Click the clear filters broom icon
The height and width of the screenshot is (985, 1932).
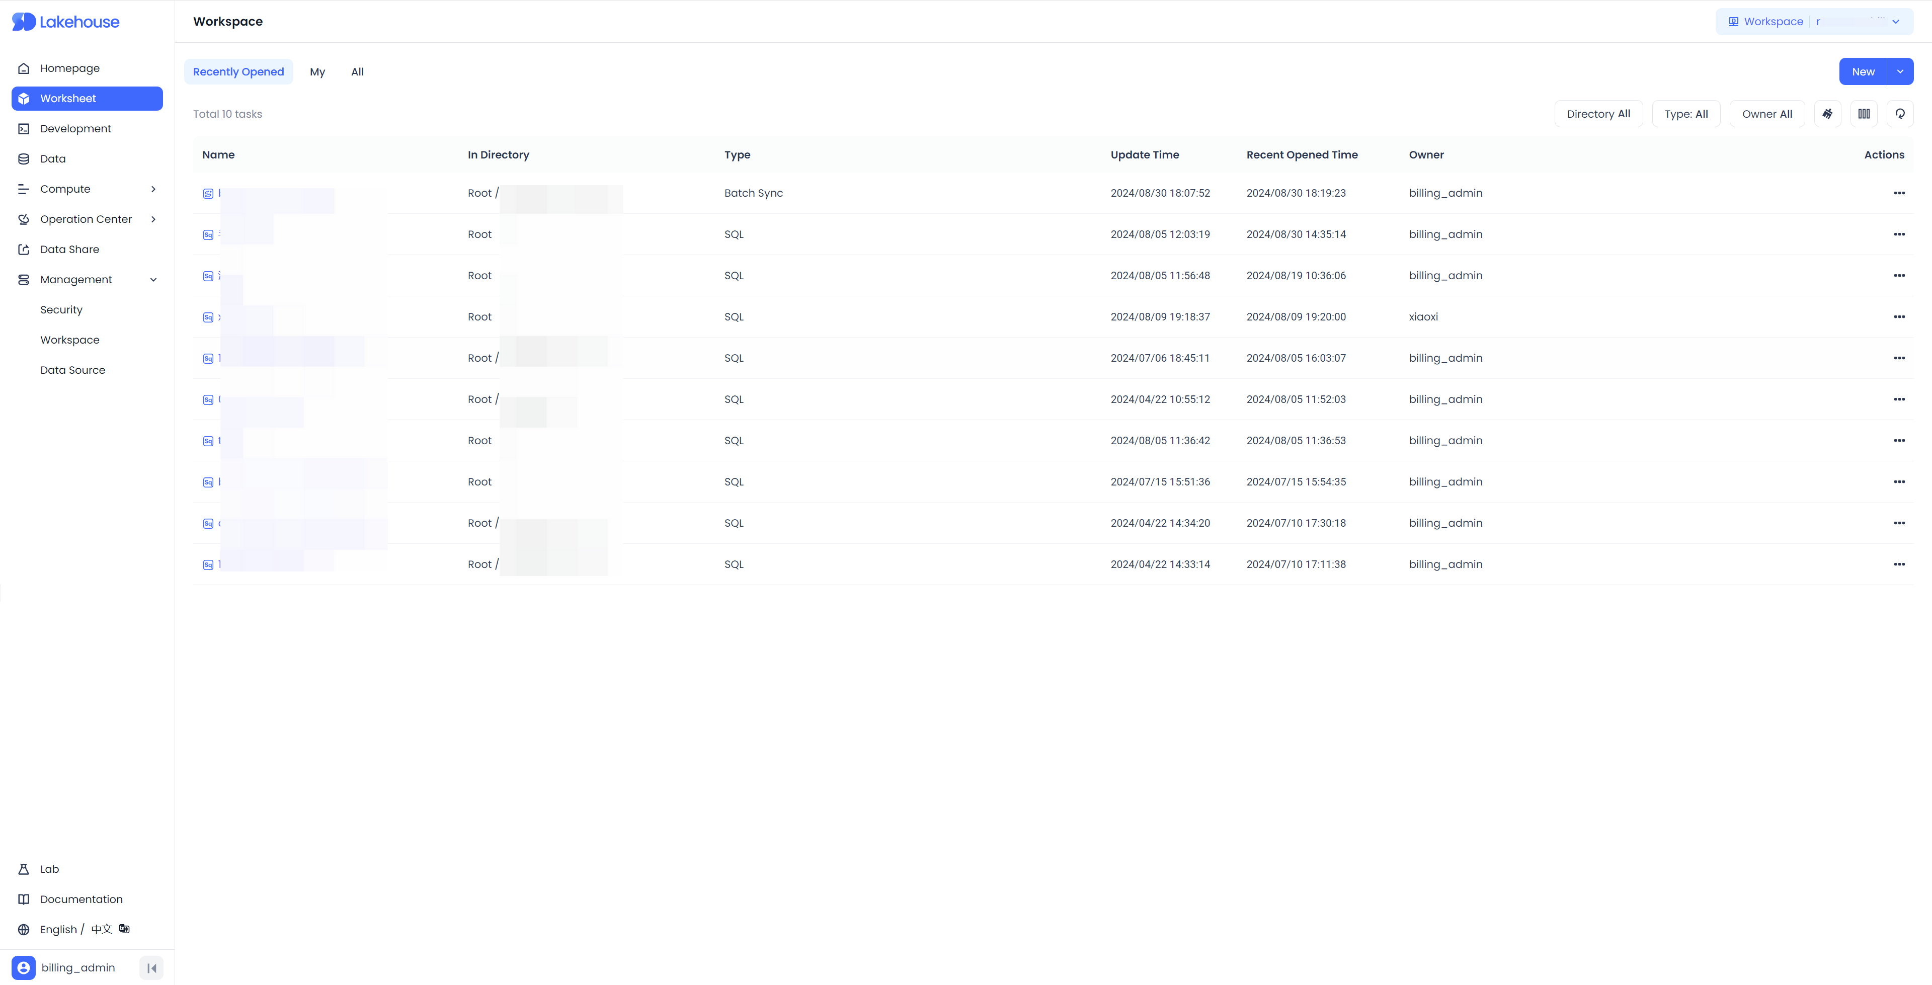(x=1827, y=114)
